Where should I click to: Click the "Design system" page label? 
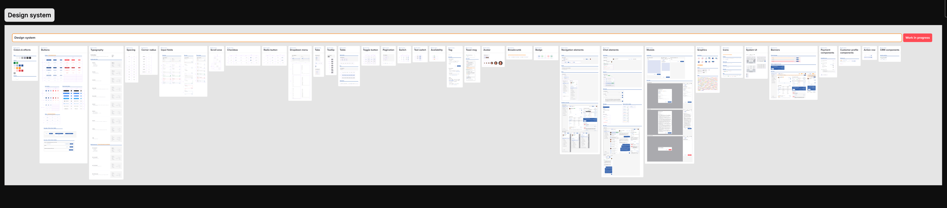pos(30,15)
